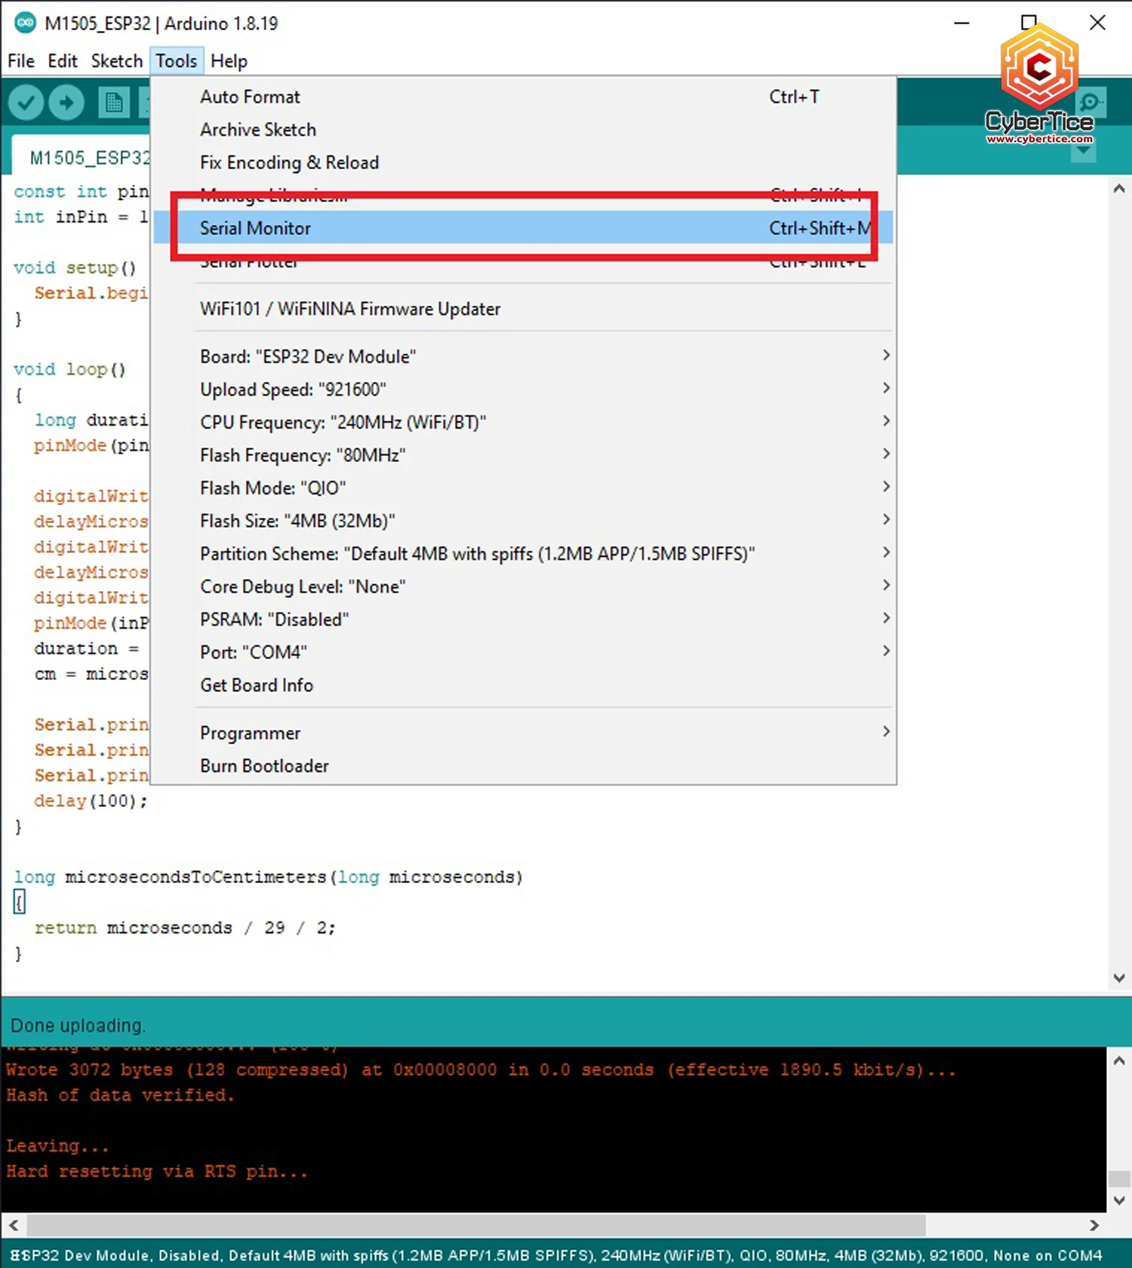Select Burn Bootloader menu entry
The image size is (1132, 1268).
coord(264,766)
